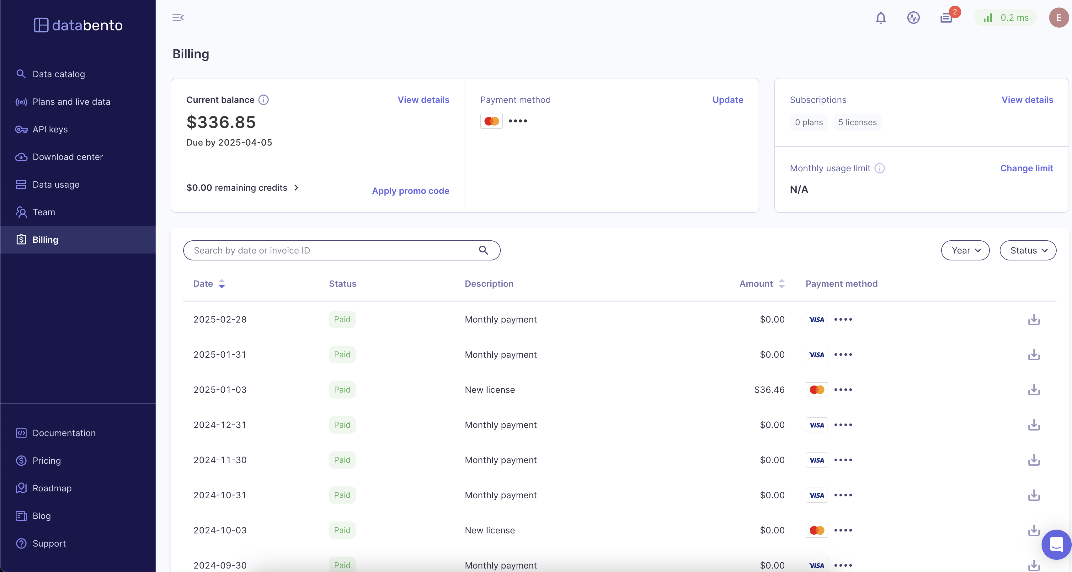Expand the remaining credits chevron
This screenshot has width=1072, height=572.
pos(296,188)
